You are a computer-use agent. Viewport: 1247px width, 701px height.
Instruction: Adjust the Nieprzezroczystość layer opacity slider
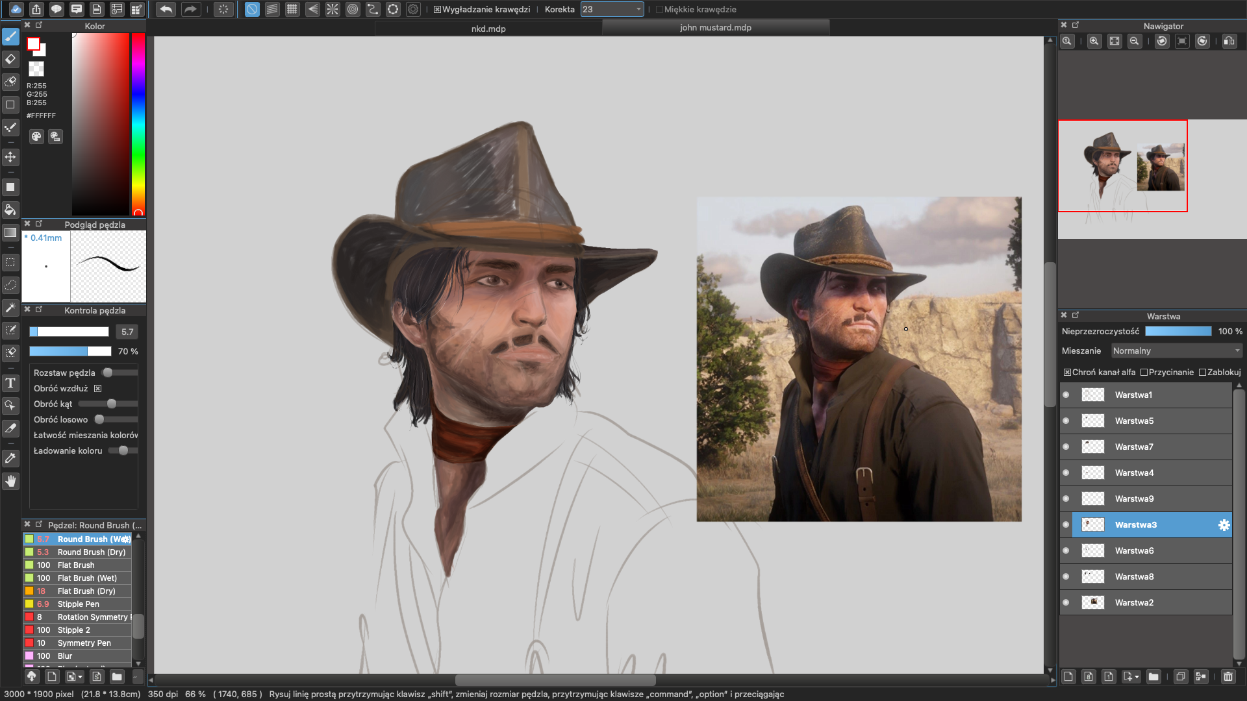tap(1178, 332)
